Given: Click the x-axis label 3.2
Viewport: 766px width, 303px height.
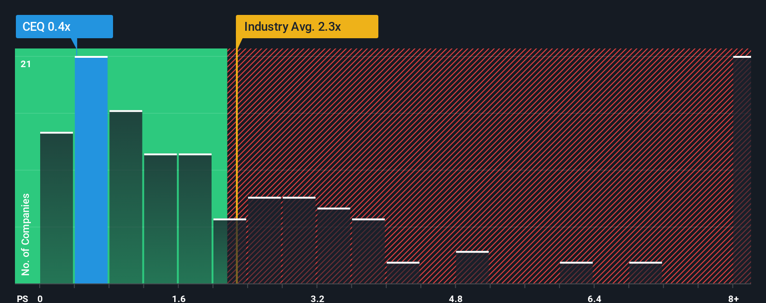Looking at the screenshot, I should (x=318, y=298).
